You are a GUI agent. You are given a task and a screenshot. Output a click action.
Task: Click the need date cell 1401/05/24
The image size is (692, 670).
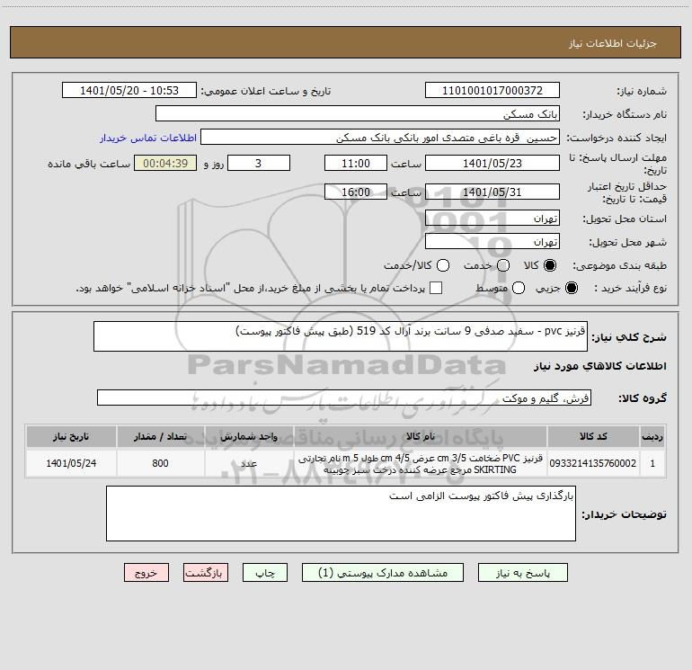[x=71, y=463]
